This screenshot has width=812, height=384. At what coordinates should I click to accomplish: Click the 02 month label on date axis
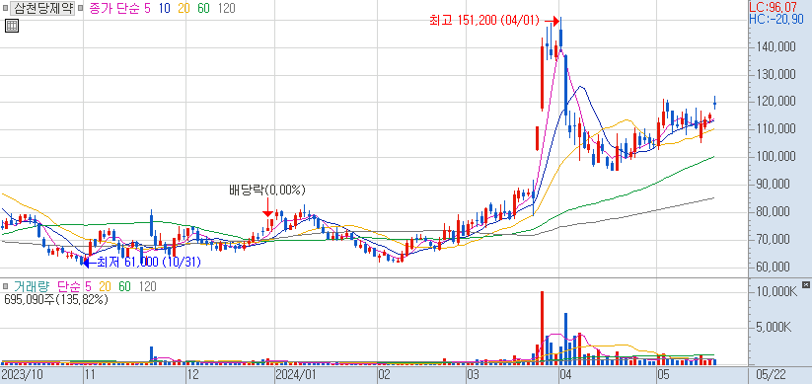(384, 374)
